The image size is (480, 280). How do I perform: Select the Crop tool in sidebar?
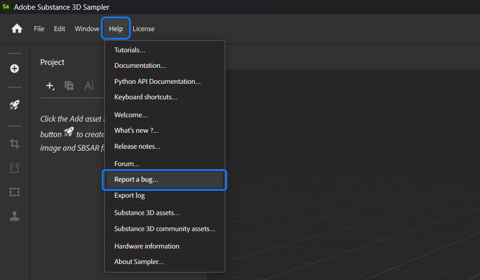(x=15, y=143)
